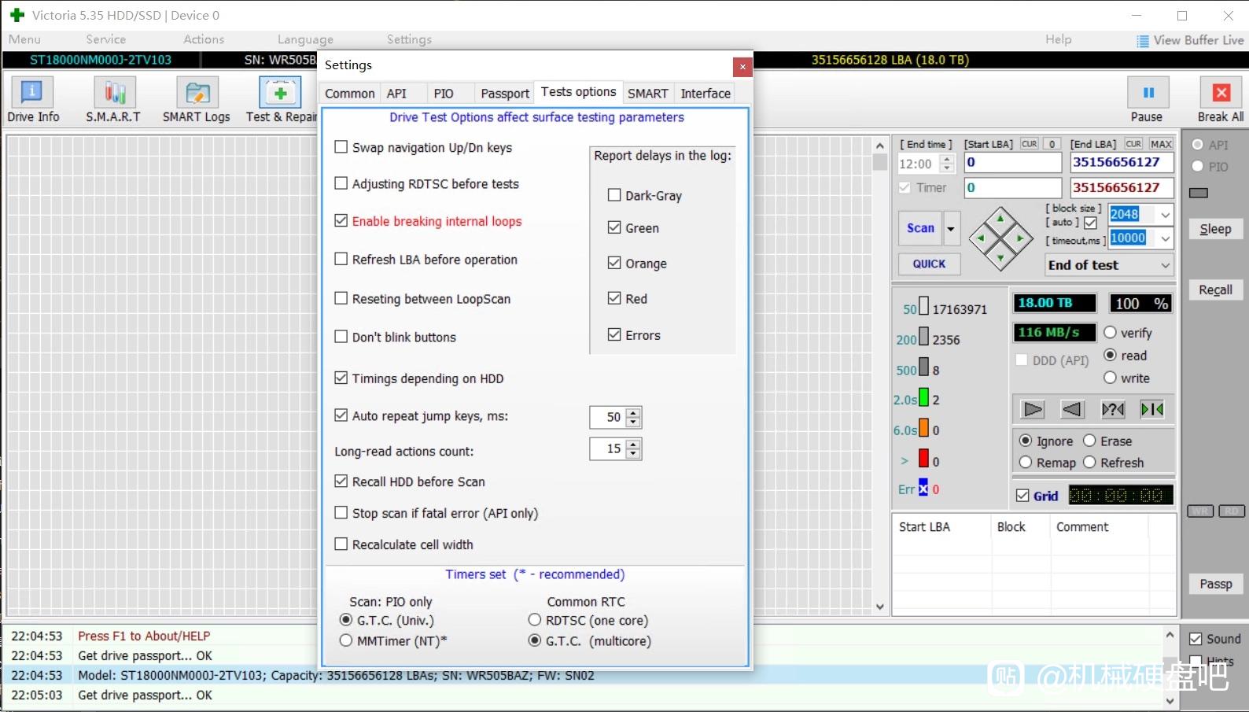Toggle Recall HDD before Scan
Screen dimensions: 1249x712
click(x=341, y=481)
